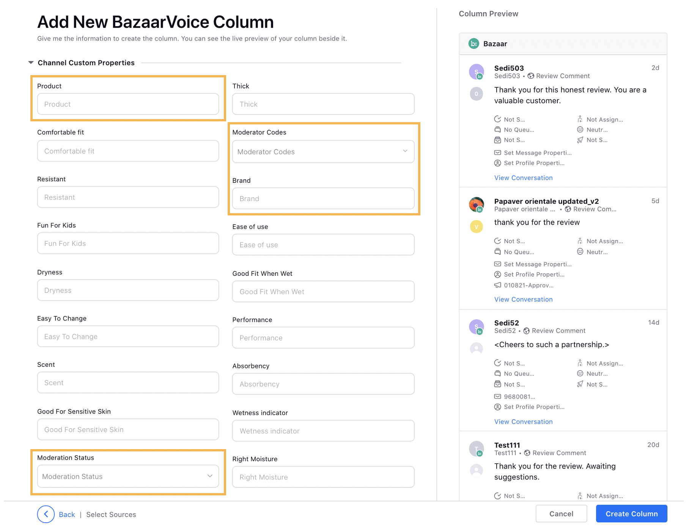Viewport: 686px width, 528px height.
Task: Click the gray '0' agent avatar under Sedi503
Action: (477, 94)
